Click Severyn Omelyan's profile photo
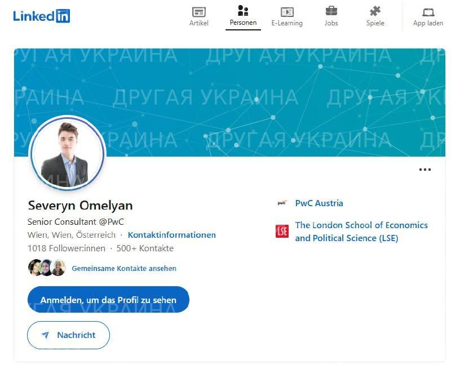Image resolution: width=451 pixels, height=369 pixels. click(68, 153)
